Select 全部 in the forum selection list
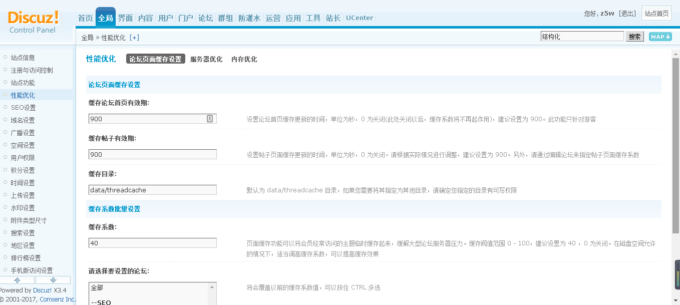This screenshot has width=680, height=305. click(97, 288)
